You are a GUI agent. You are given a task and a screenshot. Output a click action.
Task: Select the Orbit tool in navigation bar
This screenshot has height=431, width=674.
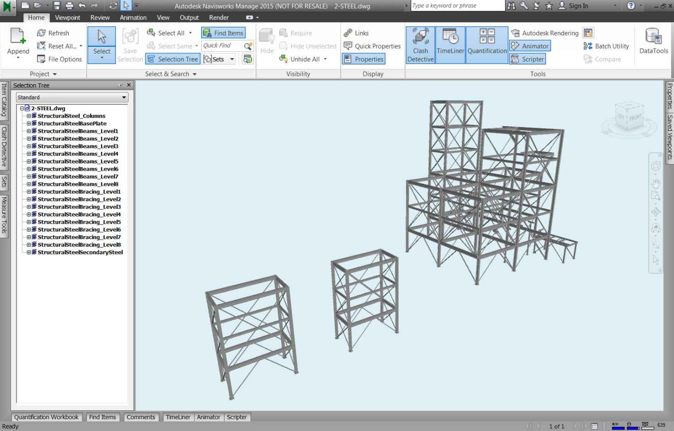pyautogui.click(x=656, y=212)
